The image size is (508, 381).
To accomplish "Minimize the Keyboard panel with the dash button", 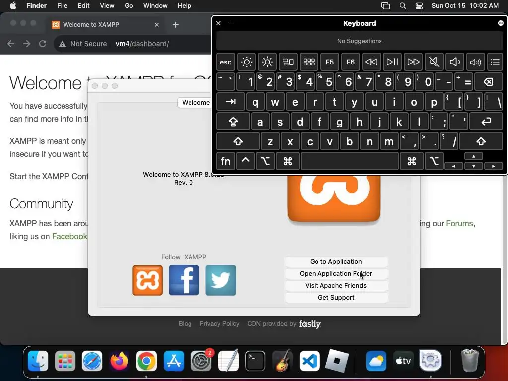I will click(x=231, y=23).
